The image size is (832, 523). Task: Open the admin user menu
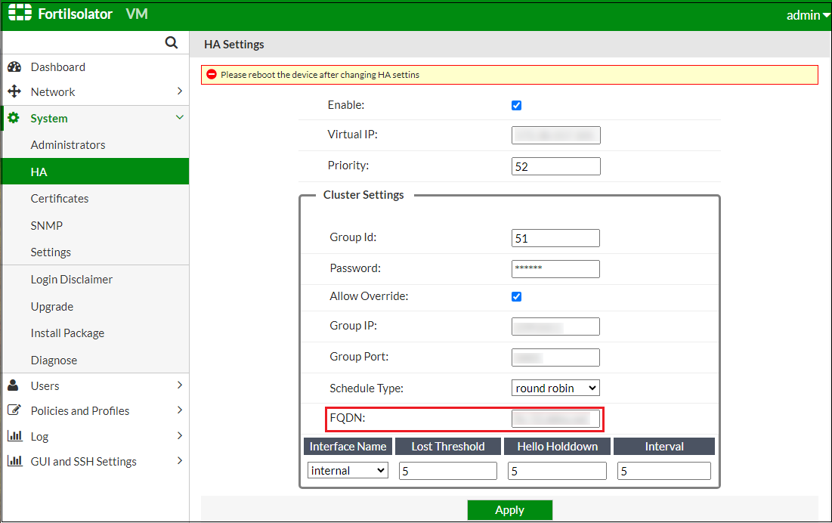pyautogui.click(x=808, y=15)
